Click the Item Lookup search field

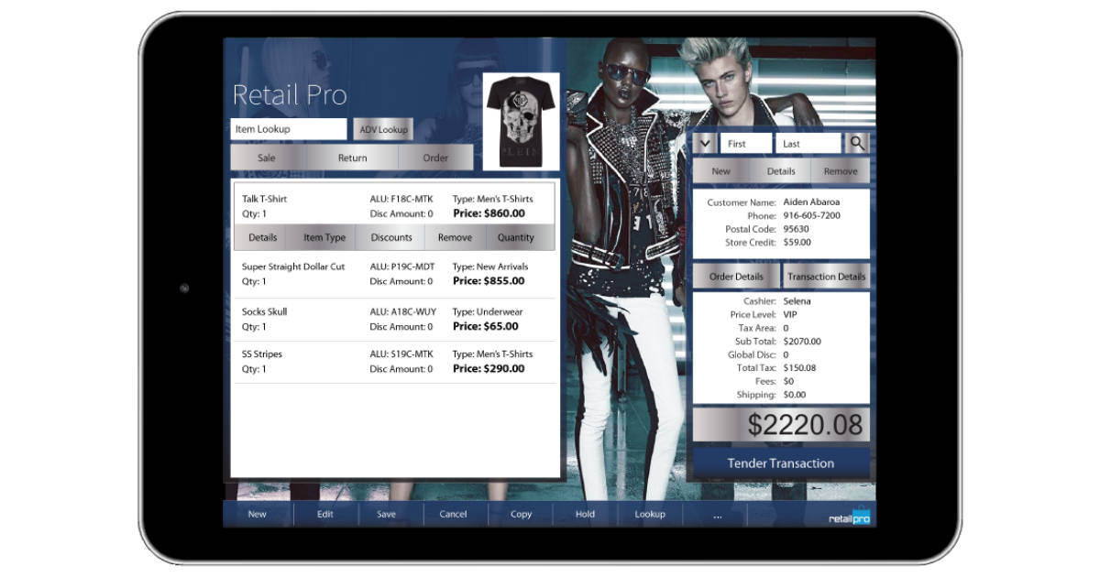click(x=287, y=128)
